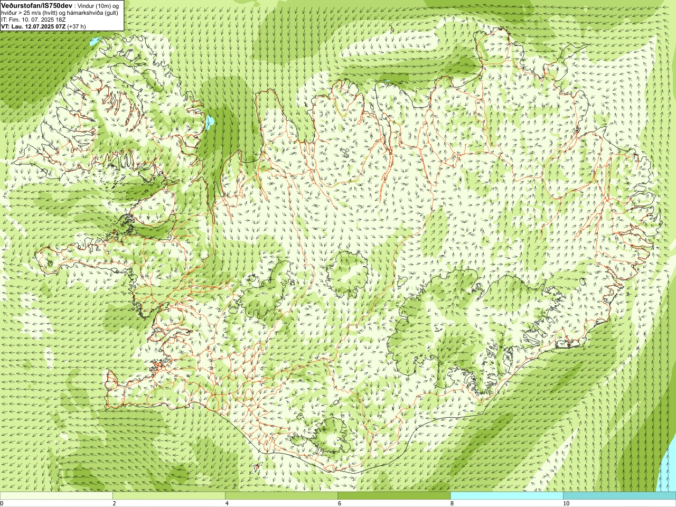
Task: Click the "6" tick label on color scale
Action: (340, 503)
